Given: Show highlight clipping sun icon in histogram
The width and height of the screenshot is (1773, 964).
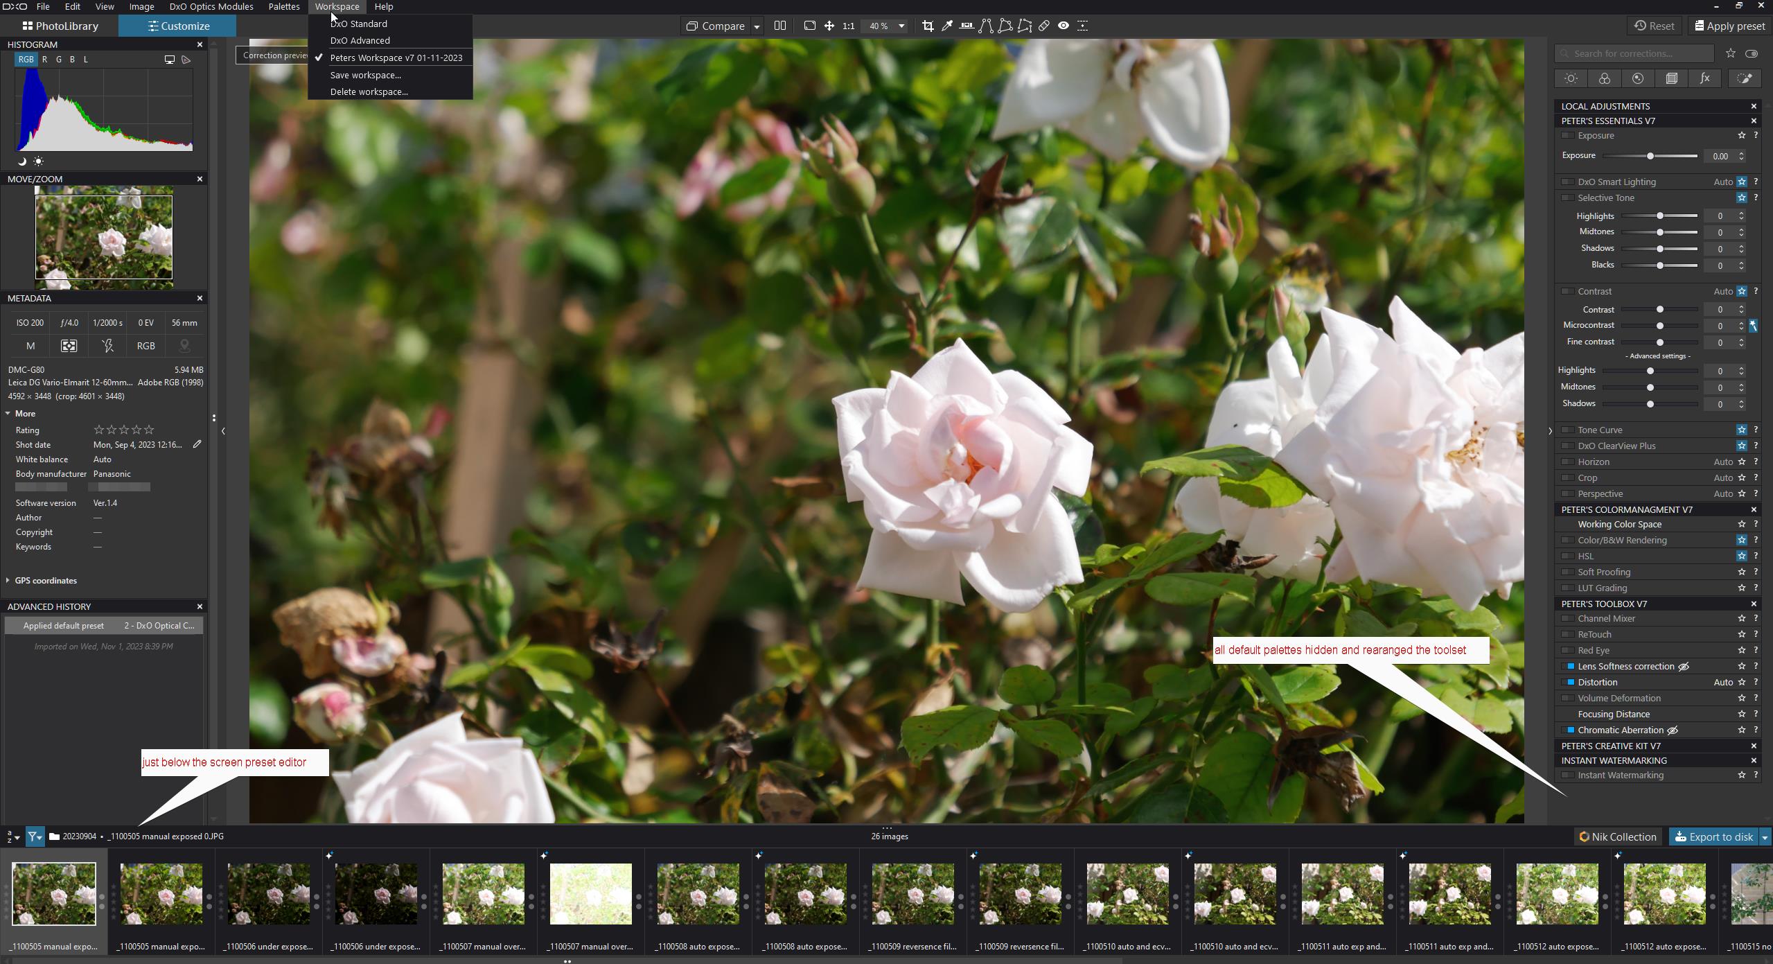Looking at the screenshot, I should point(39,161).
